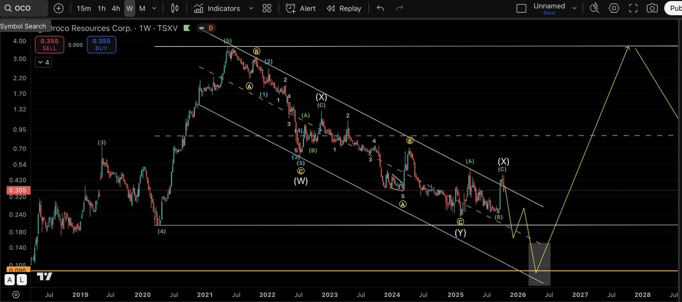Select the 1h timeframe

(x=101, y=9)
